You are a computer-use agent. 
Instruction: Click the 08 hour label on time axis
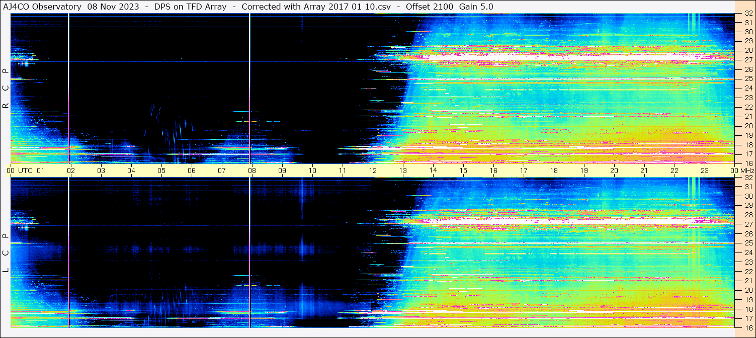252,171
